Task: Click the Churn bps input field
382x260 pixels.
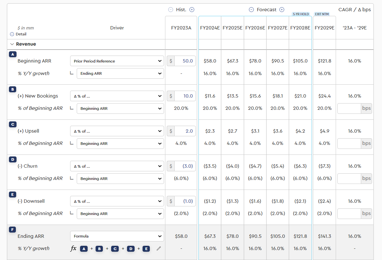Action: [349, 179]
